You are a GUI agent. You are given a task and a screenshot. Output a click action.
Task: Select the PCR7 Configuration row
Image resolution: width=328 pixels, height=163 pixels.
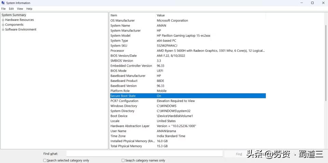[x=188, y=101]
